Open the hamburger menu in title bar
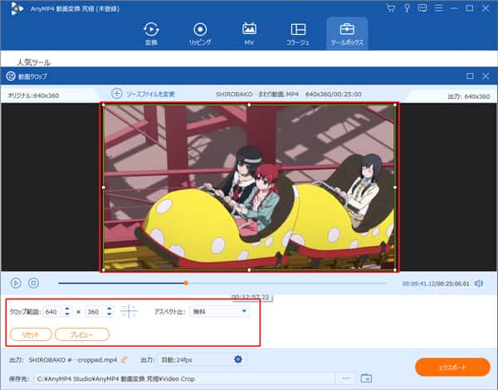 pos(438,8)
